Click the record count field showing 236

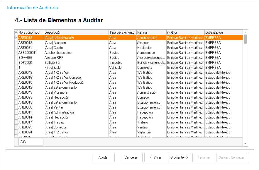point(31,142)
